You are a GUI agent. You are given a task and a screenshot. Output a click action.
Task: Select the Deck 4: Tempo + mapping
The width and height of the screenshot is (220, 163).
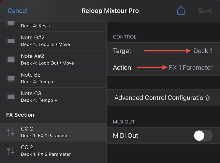tap(53, 97)
